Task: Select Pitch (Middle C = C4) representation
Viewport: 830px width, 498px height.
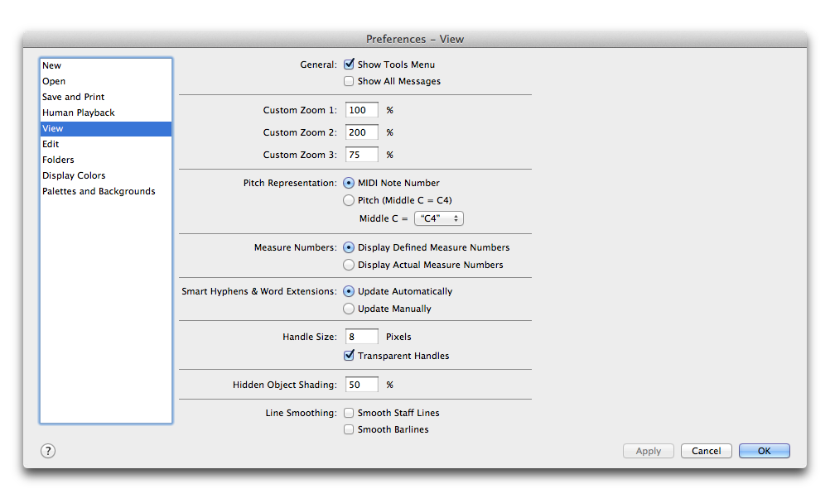Action: click(349, 199)
